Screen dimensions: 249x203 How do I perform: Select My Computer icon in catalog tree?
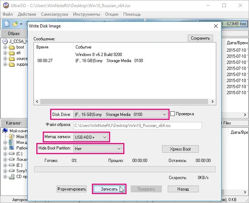[5, 131]
